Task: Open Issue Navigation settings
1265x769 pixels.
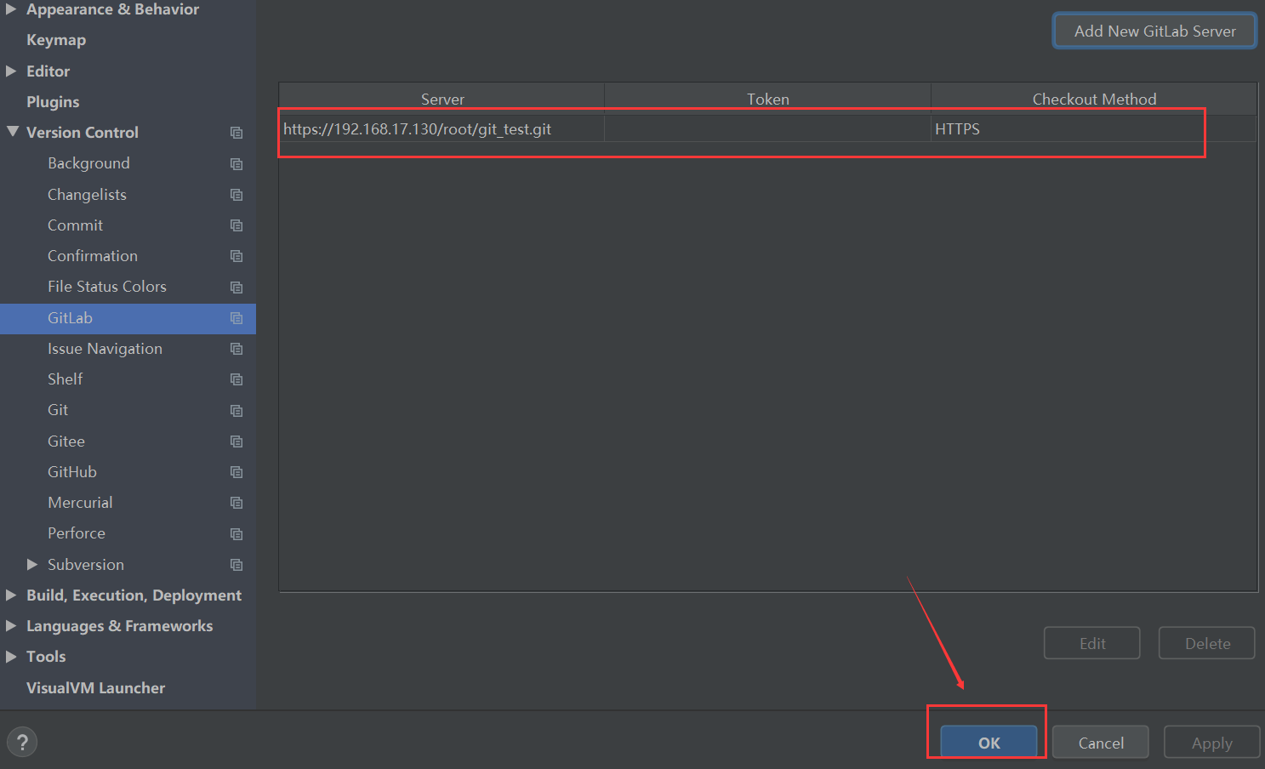Action: (105, 349)
